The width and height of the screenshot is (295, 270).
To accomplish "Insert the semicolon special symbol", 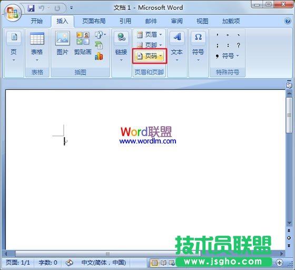I will click(x=217, y=45).
